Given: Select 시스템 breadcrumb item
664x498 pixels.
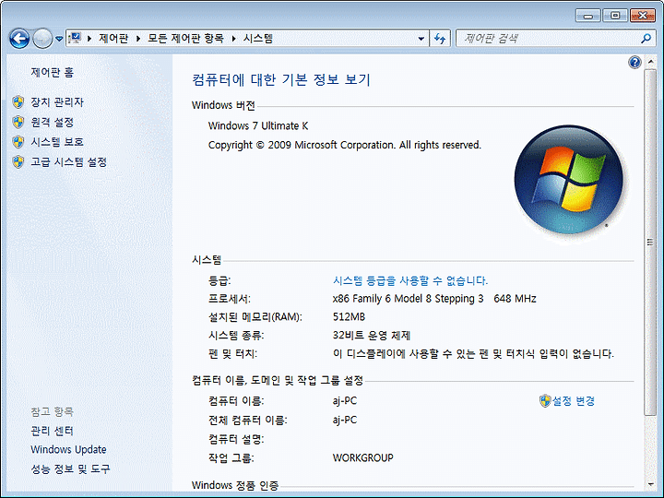Looking at the screenshot, I should click(x=258, y=39).
